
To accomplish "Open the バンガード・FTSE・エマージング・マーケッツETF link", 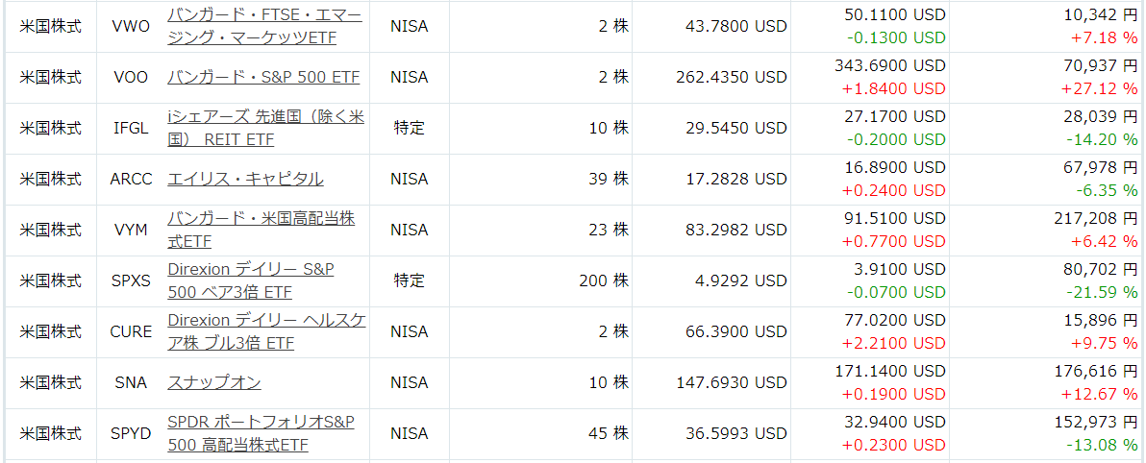I will coord(264,26).
